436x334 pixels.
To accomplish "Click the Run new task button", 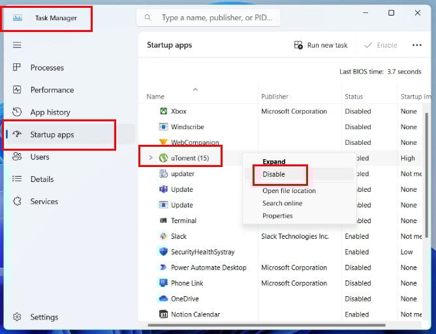I will point(321,45).
